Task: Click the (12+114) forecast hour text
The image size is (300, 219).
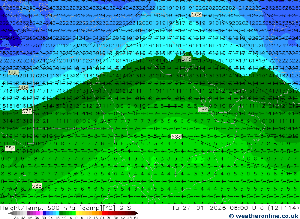Action: (283, 208)
